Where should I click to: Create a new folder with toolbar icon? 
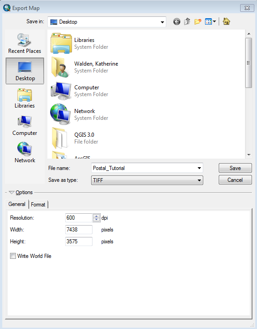click(x=198, y=21)
